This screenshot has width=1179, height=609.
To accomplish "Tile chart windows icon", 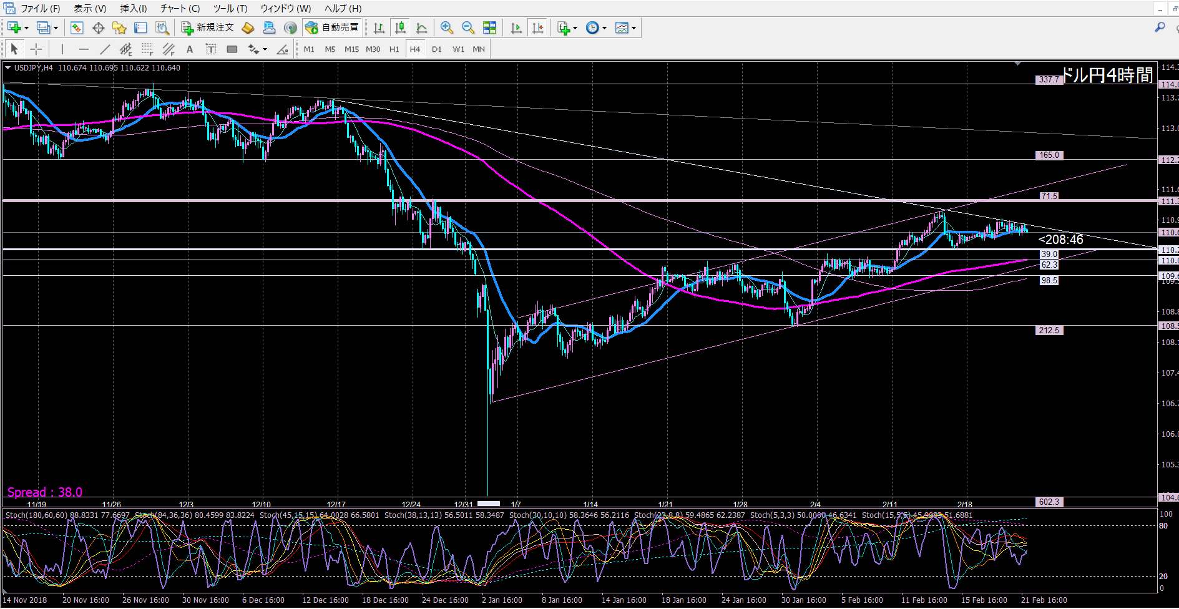I will click(489, 27).
